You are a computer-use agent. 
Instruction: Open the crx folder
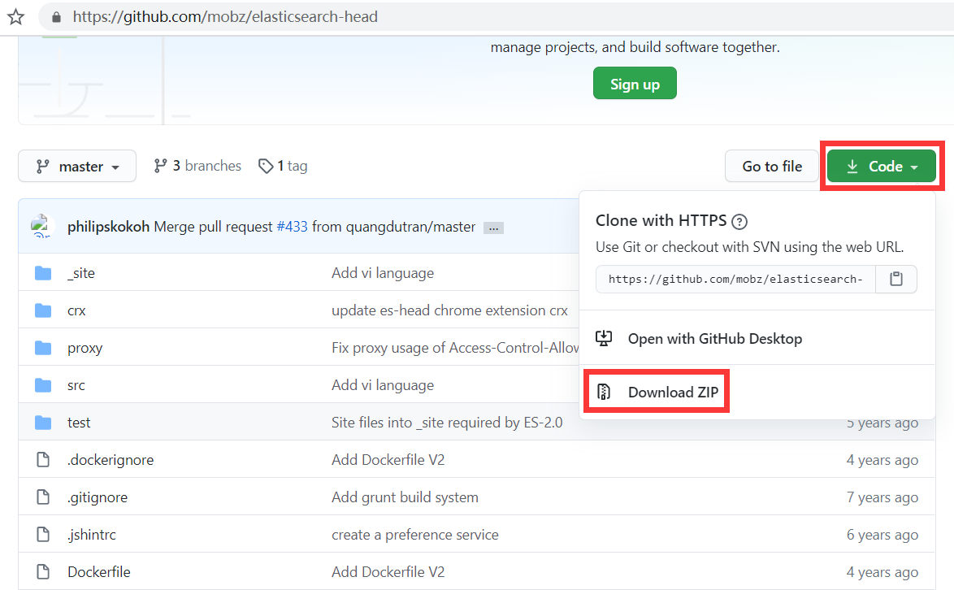point(76,310)
